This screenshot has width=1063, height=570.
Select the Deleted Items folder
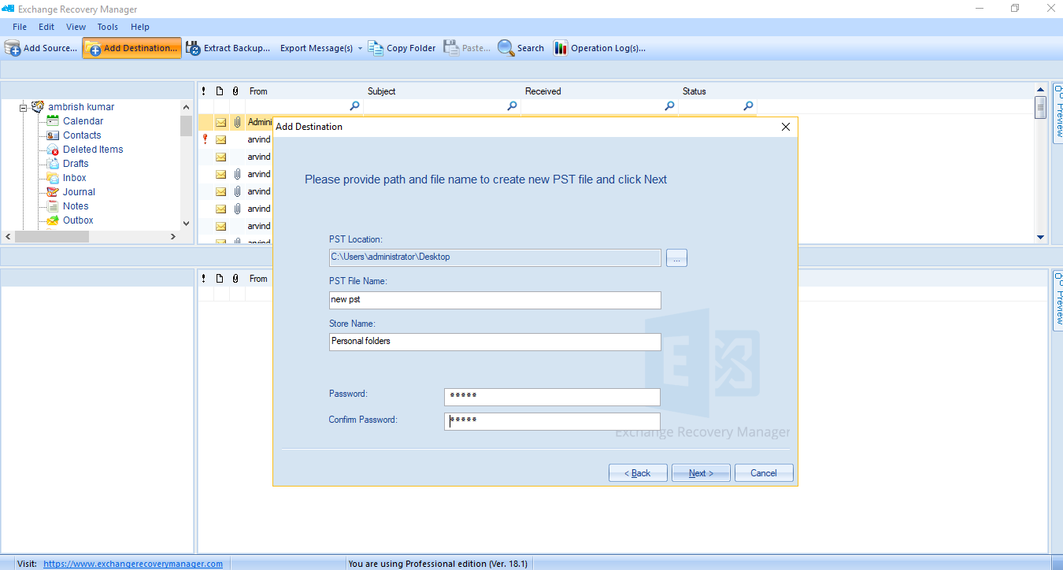coord(93,150)
